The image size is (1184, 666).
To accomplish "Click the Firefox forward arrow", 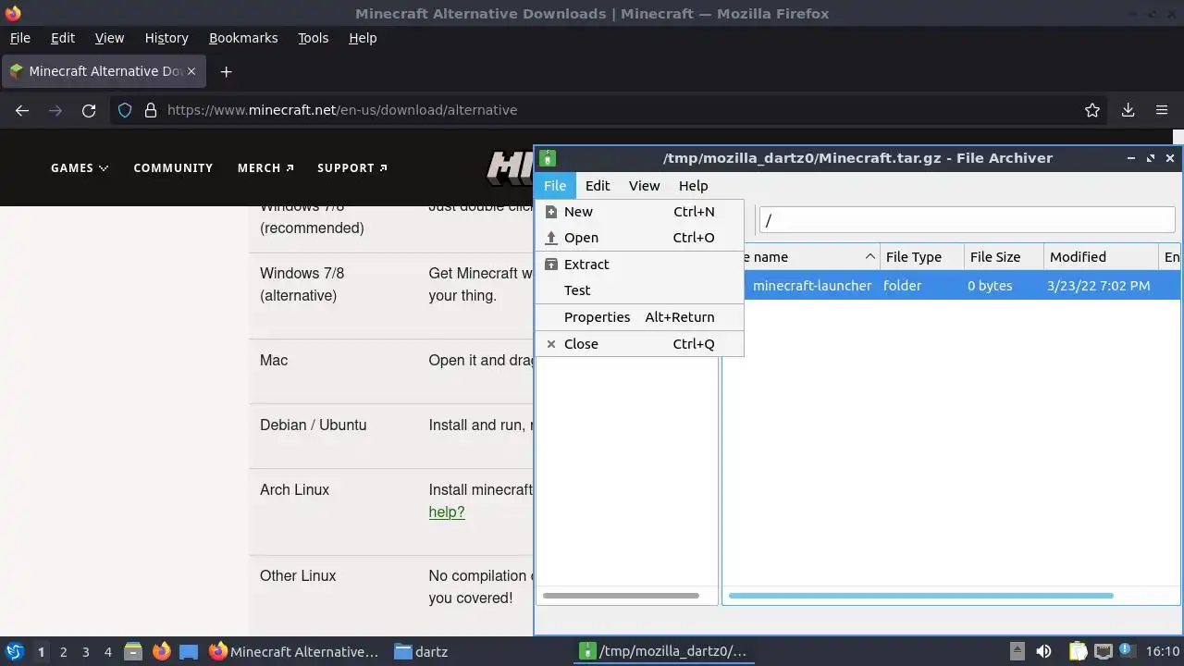I will click(x=55, y=110).
